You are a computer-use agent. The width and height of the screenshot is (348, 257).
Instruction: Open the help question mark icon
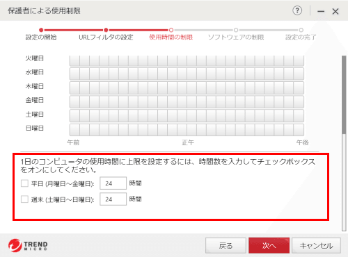click(x=297, y=10)
